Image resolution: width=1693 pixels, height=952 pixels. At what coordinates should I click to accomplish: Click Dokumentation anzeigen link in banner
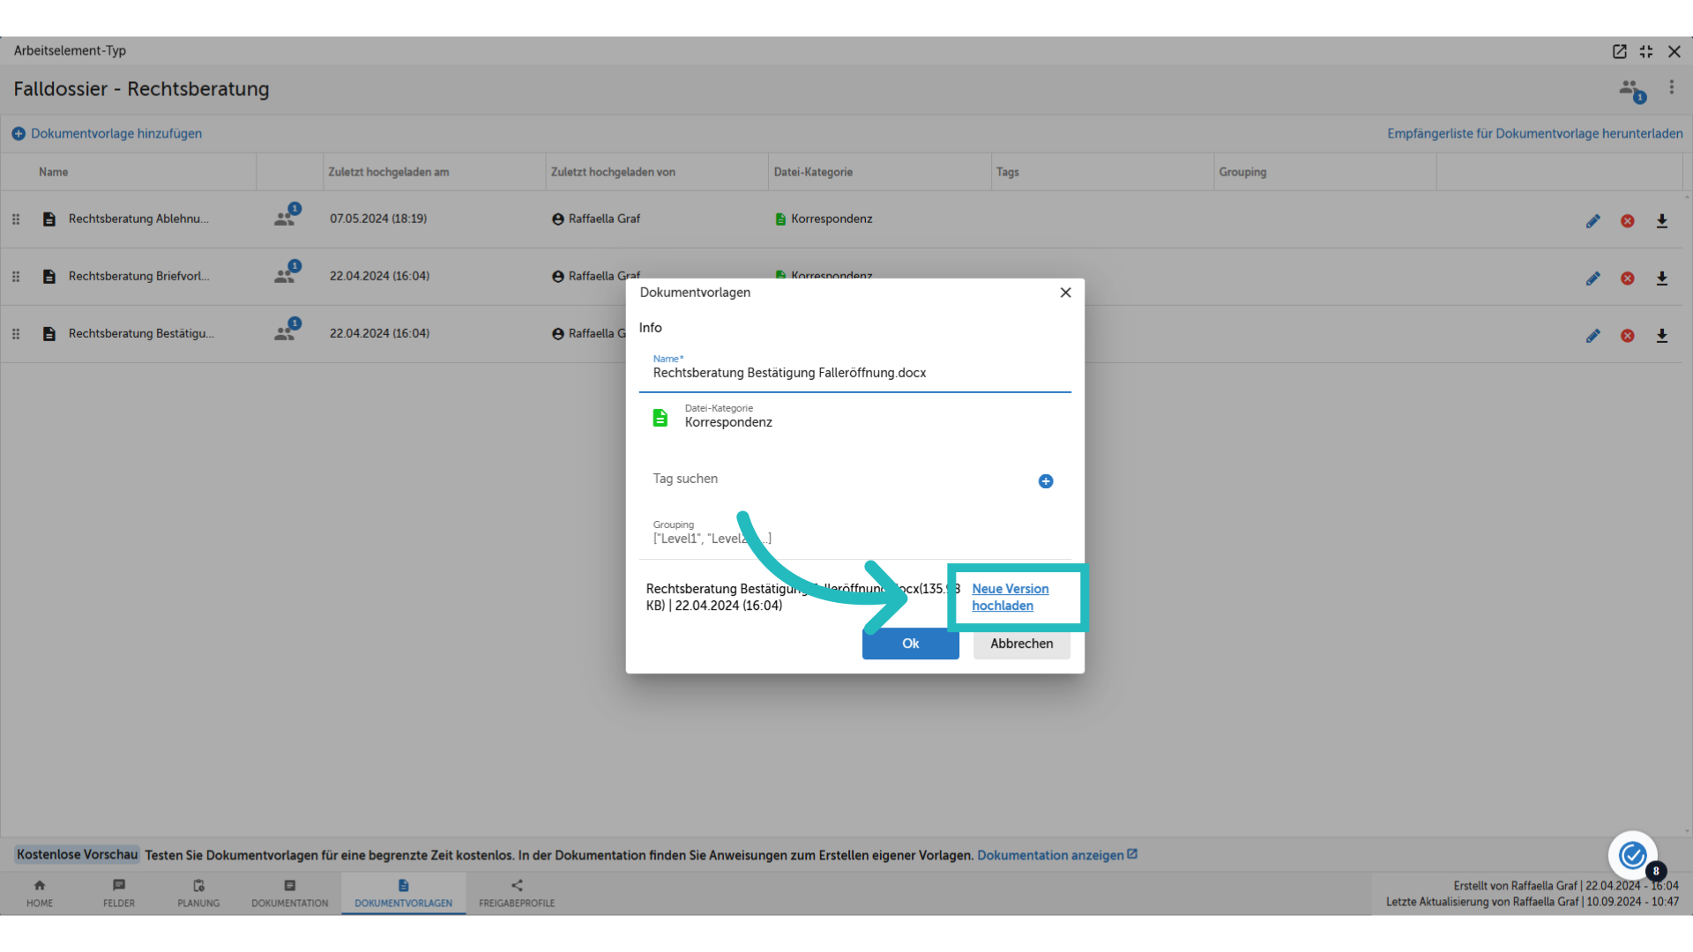pyautogui.click(x=1054, y=854)
